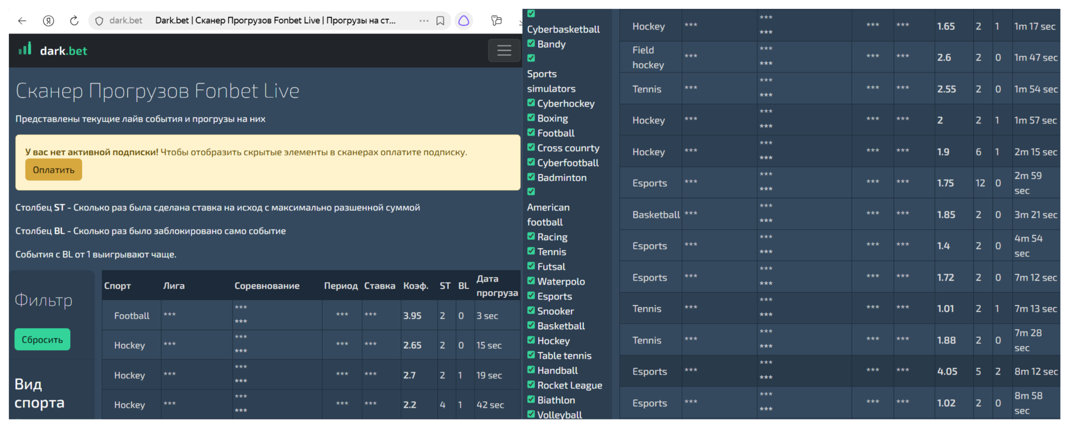Open the hamburger navigation menu

504,50
